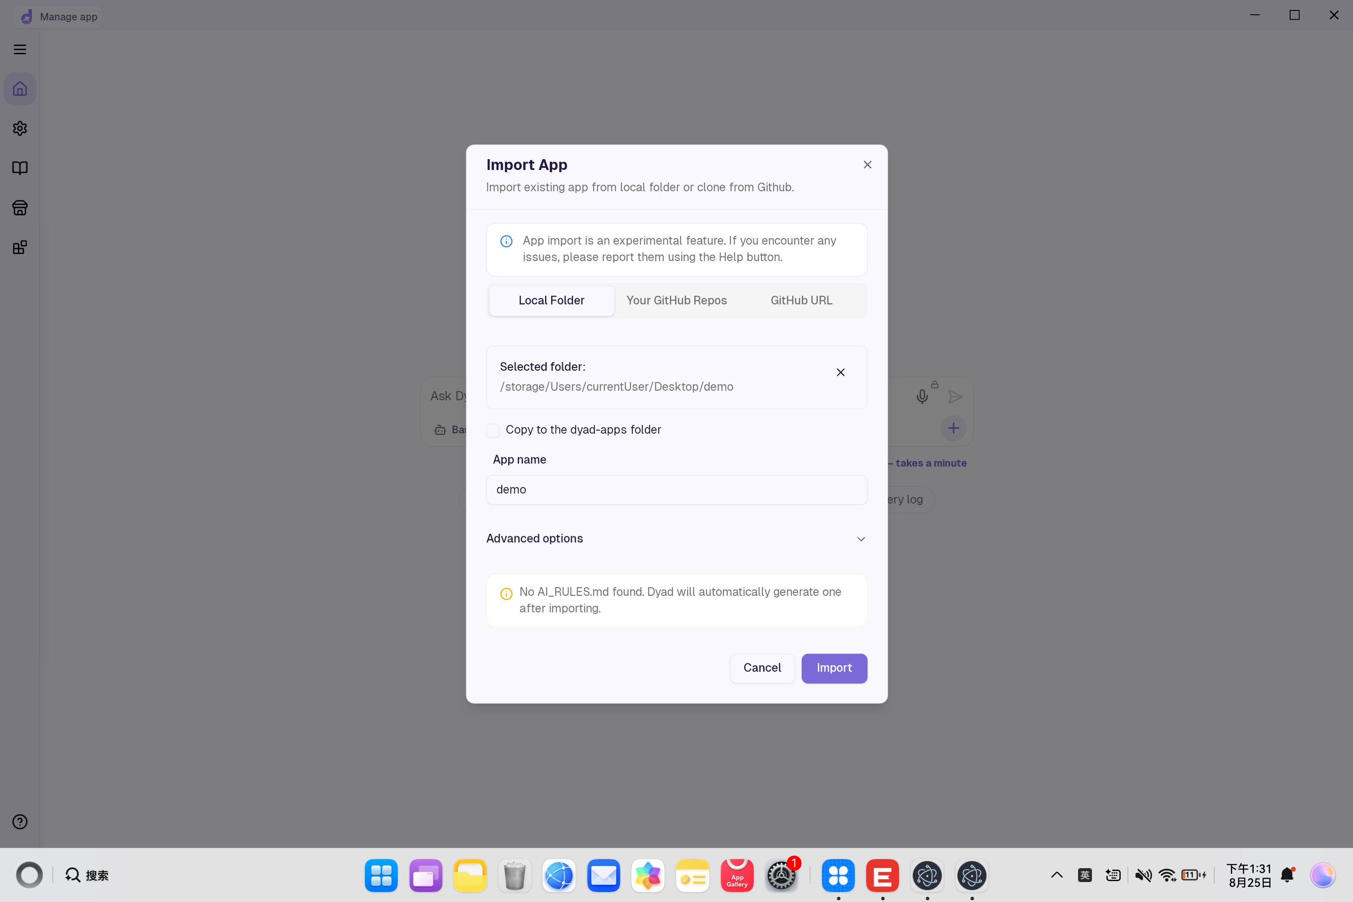
Task: Switch input method via 英 tray icon
Action: (x=1085, y=876)
